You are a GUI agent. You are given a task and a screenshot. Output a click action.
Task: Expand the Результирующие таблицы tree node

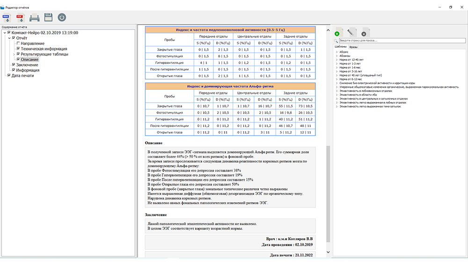(14, 54)
